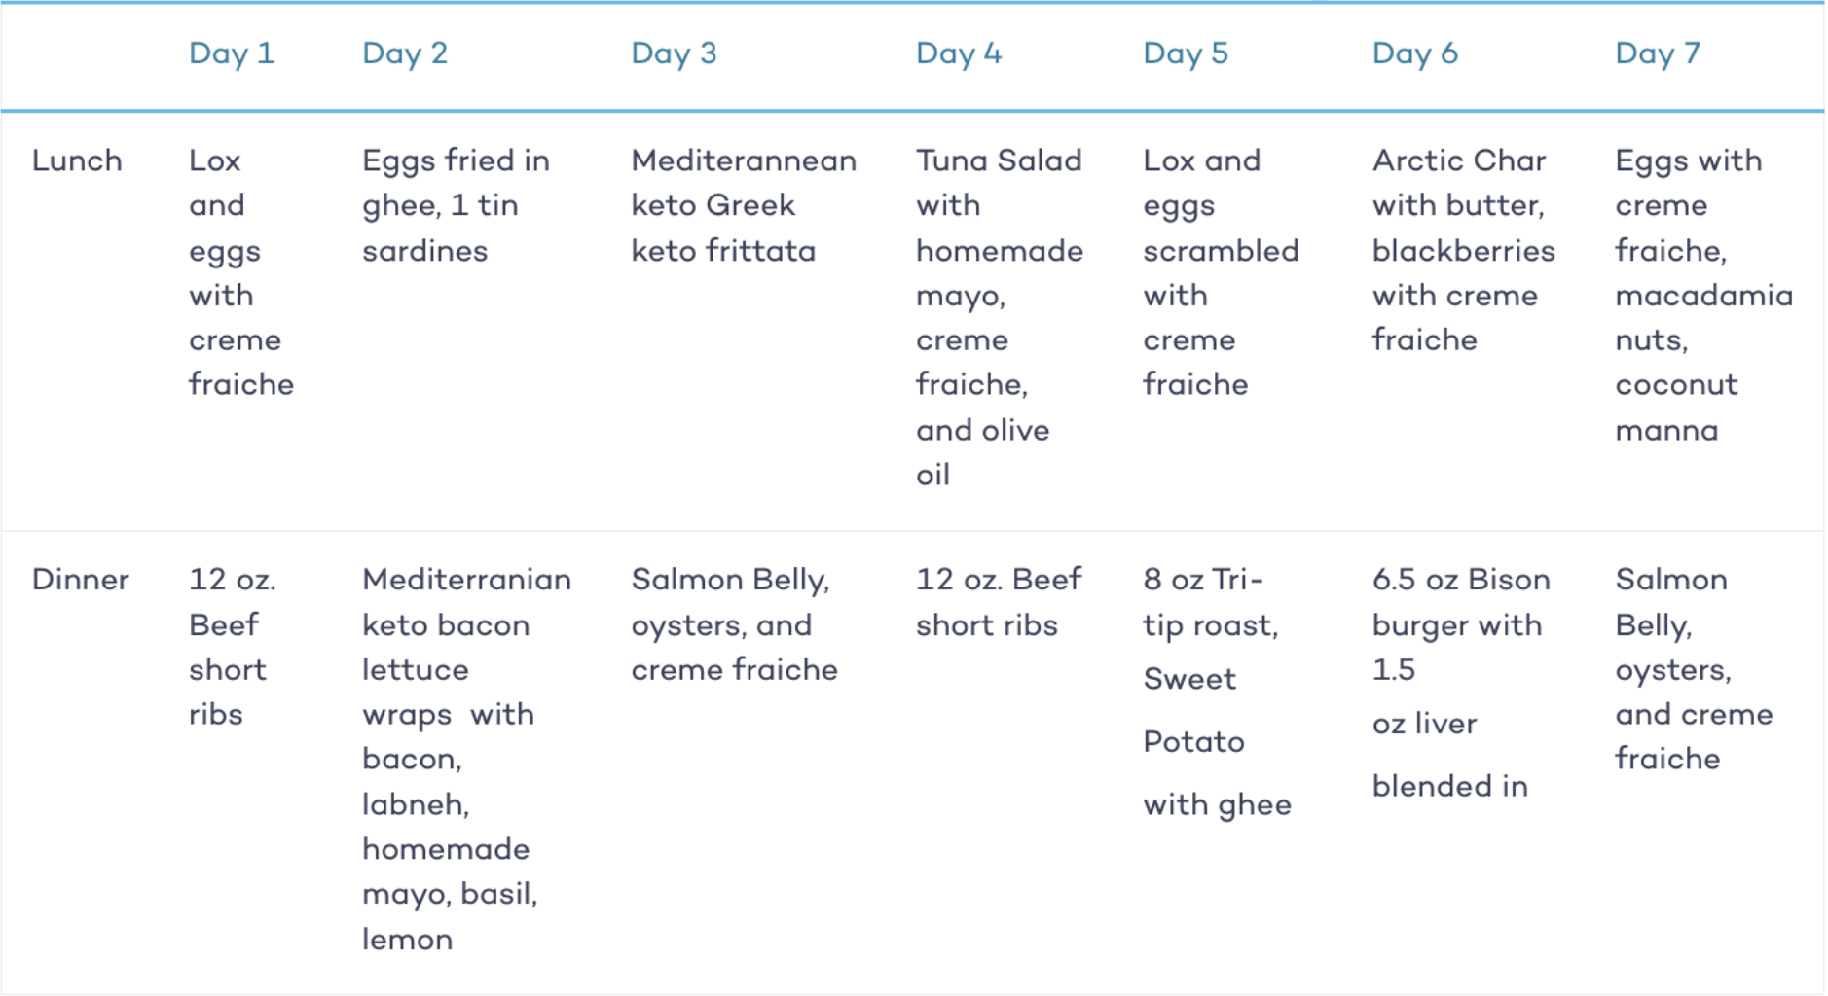
Task: Click the Arctic Char with butter cell
Action: (1464, 250)
